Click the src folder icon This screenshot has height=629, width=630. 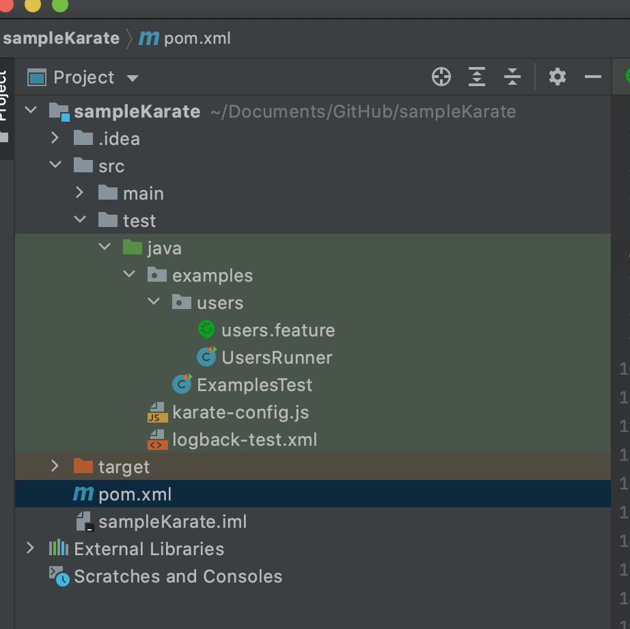tap(83, 165)
